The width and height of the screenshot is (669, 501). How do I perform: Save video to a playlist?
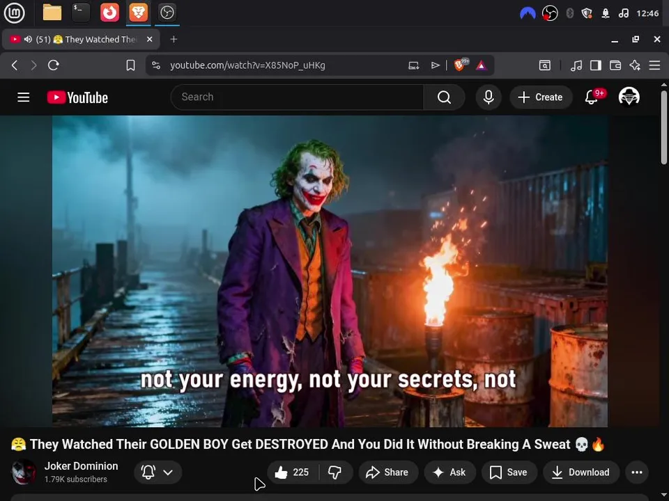tap(509, 472)
